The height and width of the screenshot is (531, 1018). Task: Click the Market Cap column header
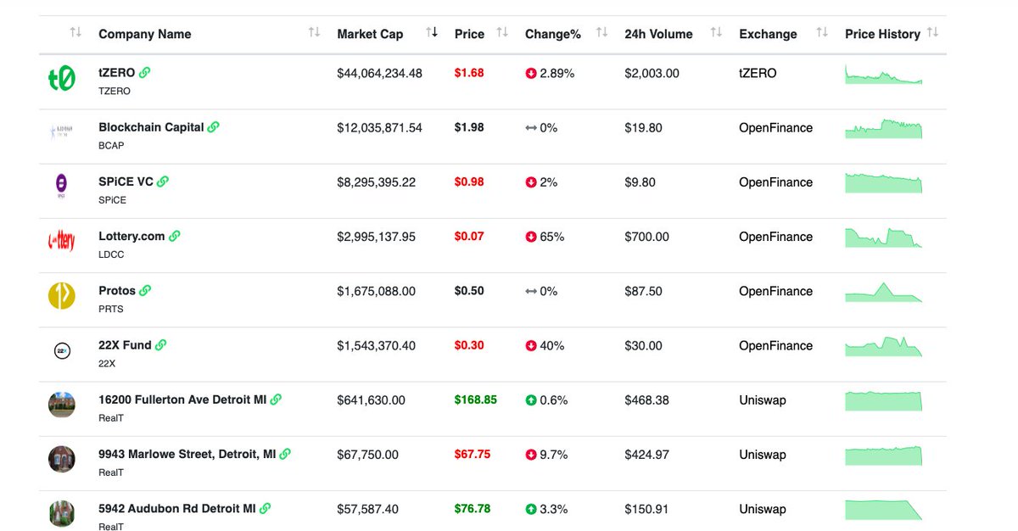[x=370, y=34]
